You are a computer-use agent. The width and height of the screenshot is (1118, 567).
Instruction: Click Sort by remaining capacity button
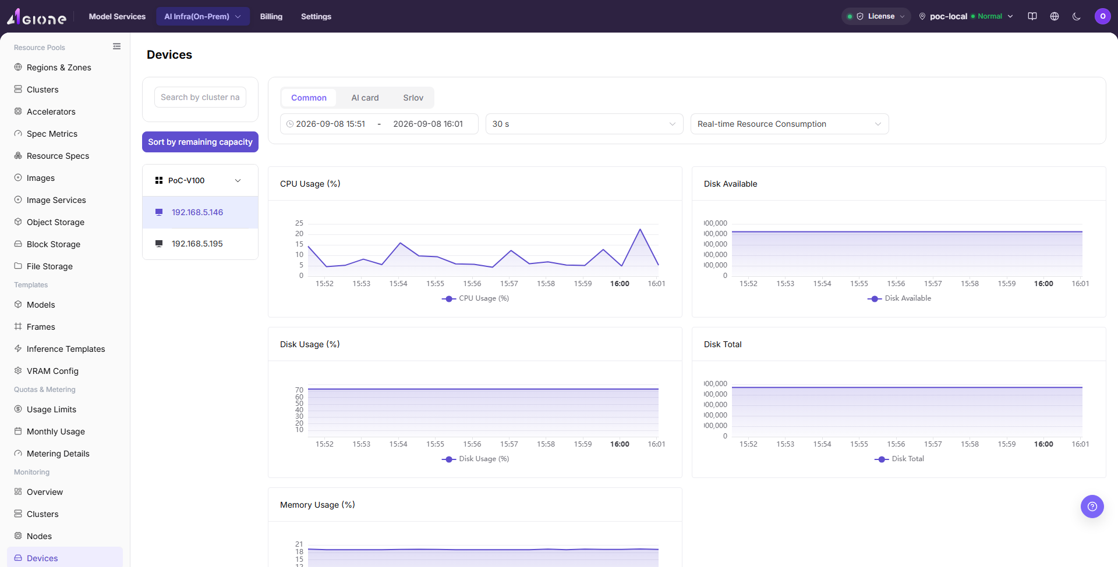point(200,142)
